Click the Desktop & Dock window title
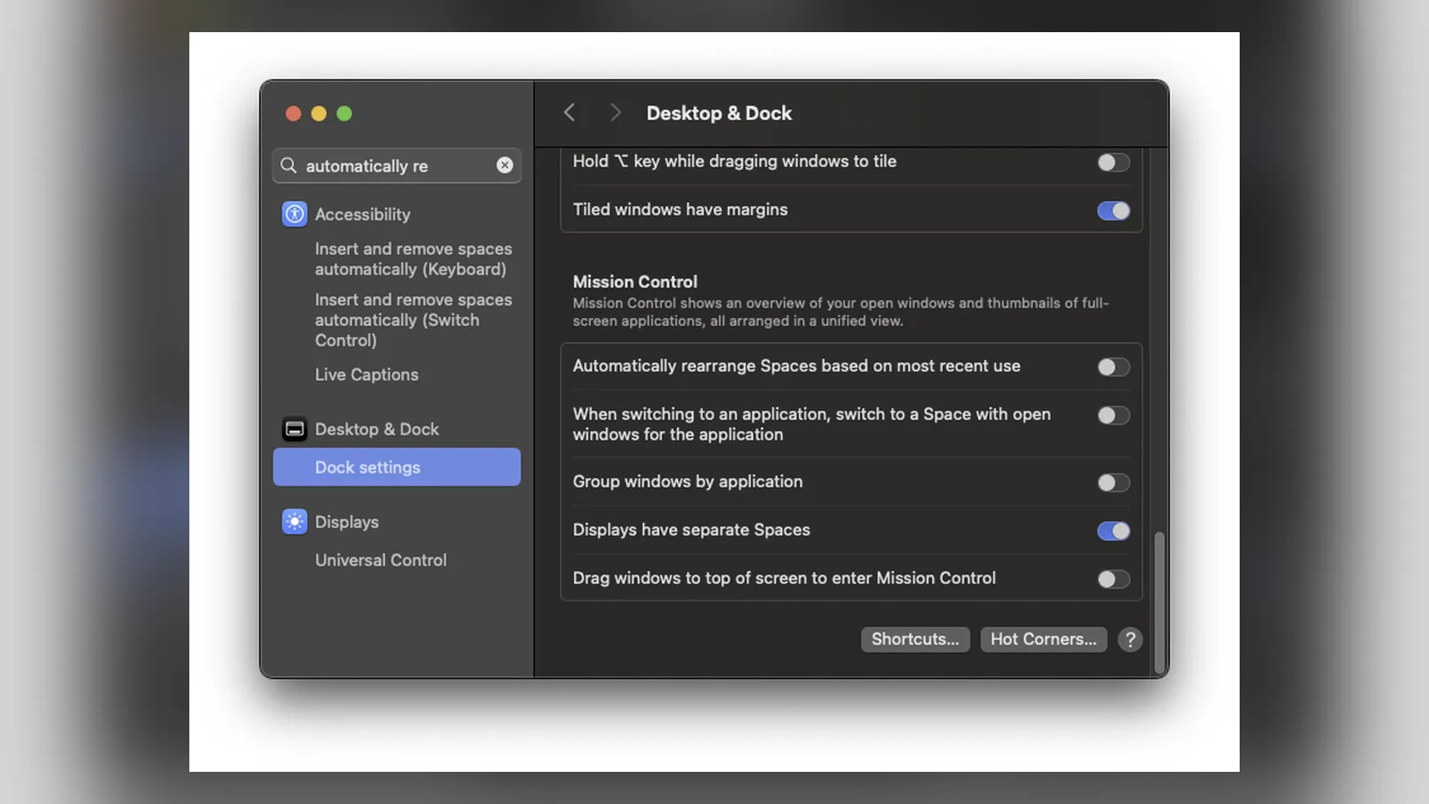The width and height of the screenshot is (1429, 804). [719, 113]
